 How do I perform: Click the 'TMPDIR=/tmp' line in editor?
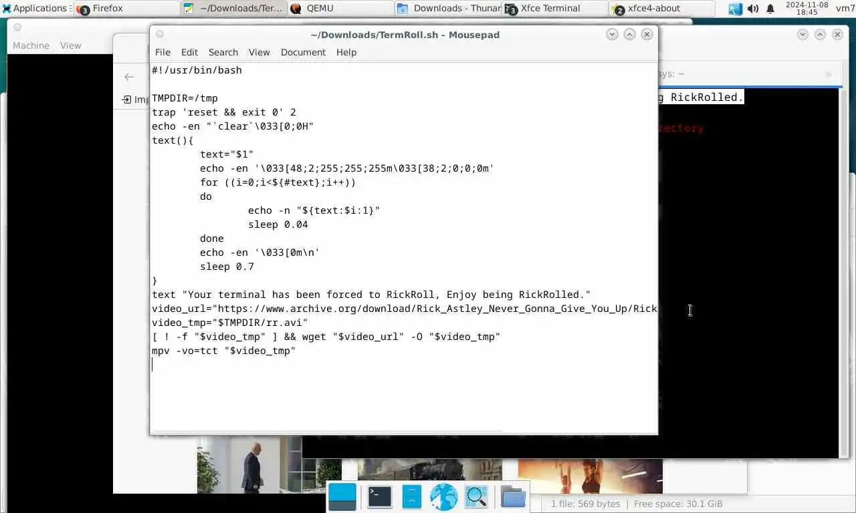185,98
